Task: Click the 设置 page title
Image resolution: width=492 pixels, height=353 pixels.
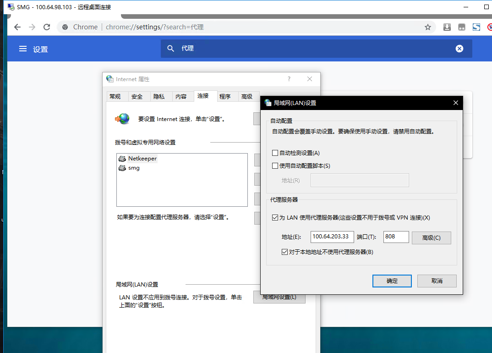Action: [40, 50]
